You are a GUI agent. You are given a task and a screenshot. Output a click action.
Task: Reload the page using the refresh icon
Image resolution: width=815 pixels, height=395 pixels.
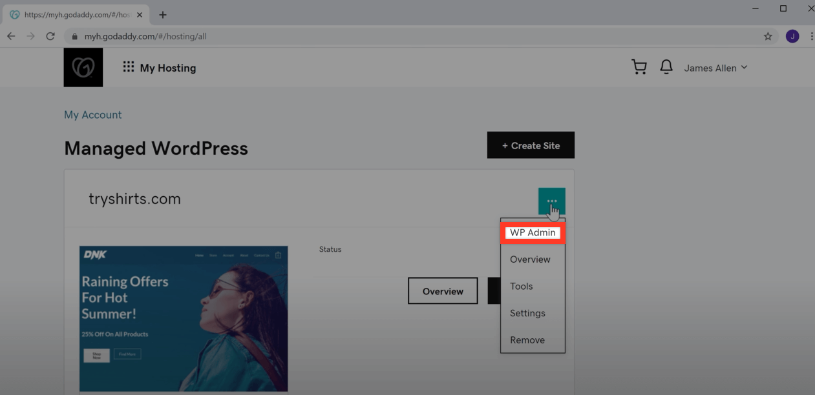tap(50, 36)
